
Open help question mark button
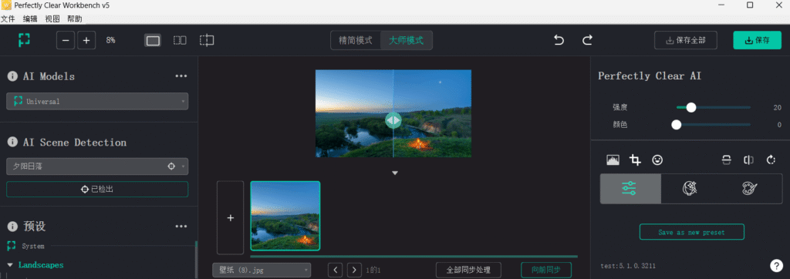[x=776, y=265]
